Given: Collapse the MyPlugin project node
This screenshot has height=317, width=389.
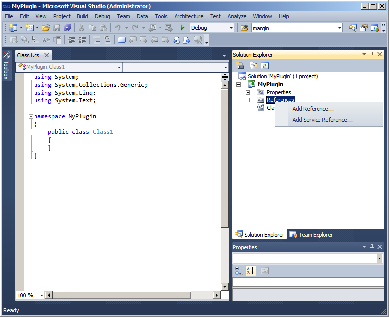Looking at the screenshot, I should click(x=239, y=85).
